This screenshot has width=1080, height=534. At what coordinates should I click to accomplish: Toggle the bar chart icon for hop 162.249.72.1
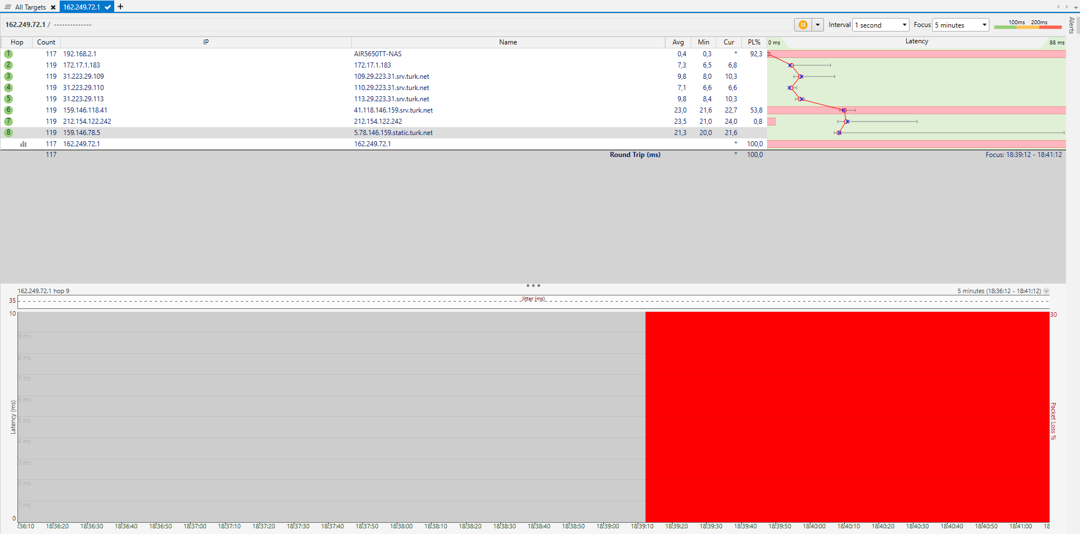(x=23, y=144)
